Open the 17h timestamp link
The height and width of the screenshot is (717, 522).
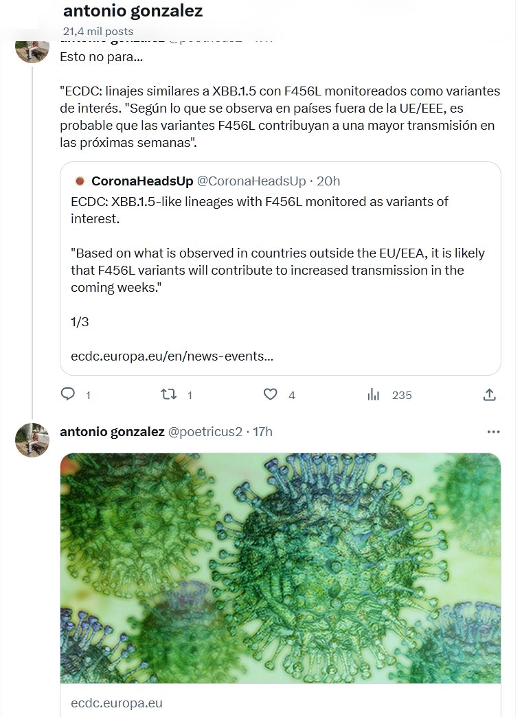pyautogui.click(x=262, y=432)
